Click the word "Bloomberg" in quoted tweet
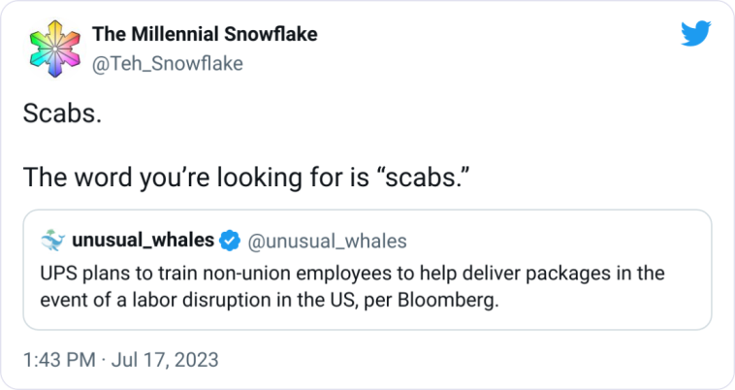Screen dimensions: 735x390 [448, 300]
